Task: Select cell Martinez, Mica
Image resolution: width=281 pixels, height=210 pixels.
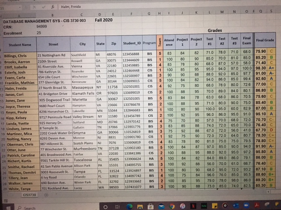Action: point(23,134)
